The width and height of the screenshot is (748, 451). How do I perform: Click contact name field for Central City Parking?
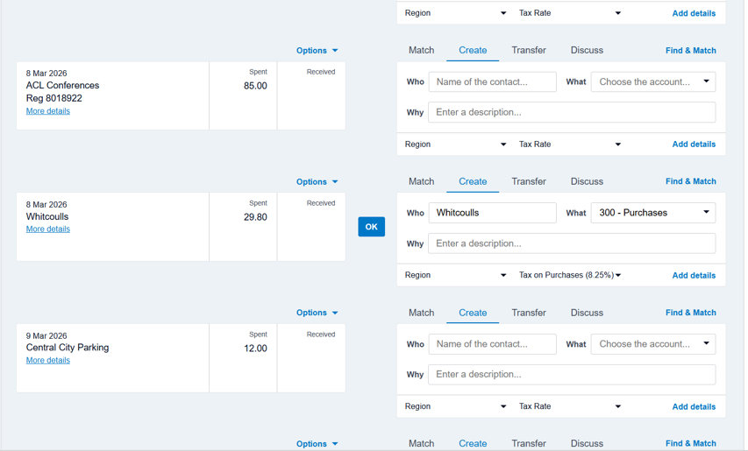(x=492, y=344)
